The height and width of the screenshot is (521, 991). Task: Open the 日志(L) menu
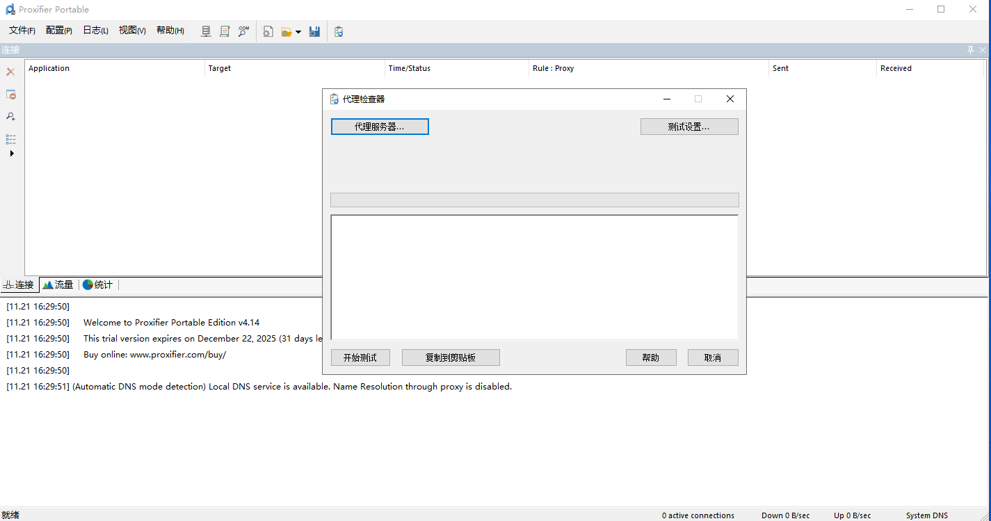95,31
